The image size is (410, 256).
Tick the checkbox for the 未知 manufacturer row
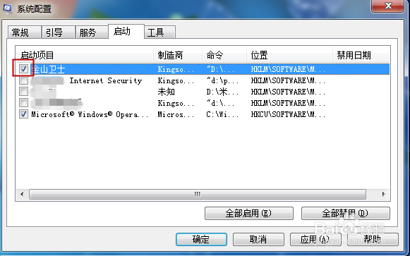23,92
